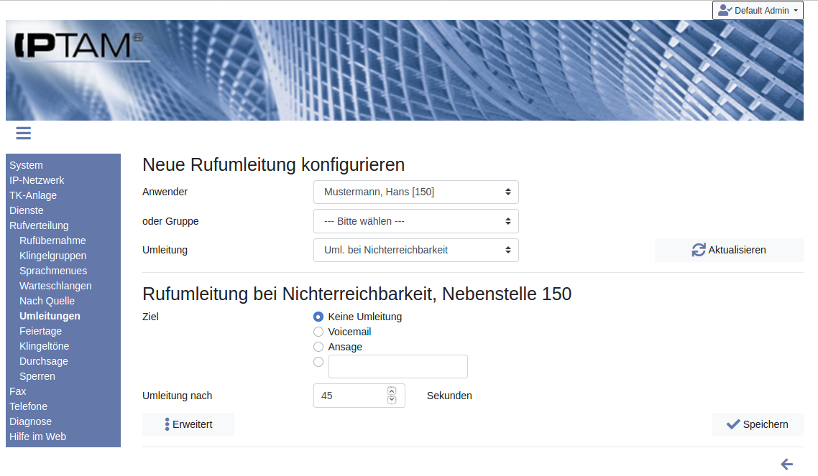Increase the seconds spinner value
This screenshot has width=818, height=476.
pos(392,391)
